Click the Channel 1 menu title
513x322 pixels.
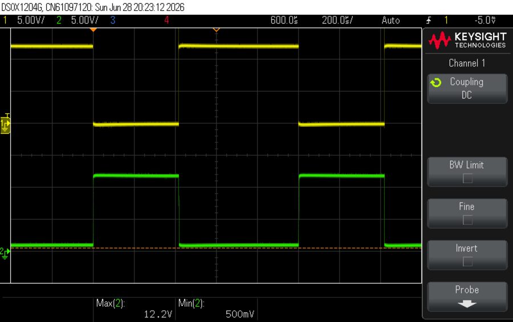467,63
